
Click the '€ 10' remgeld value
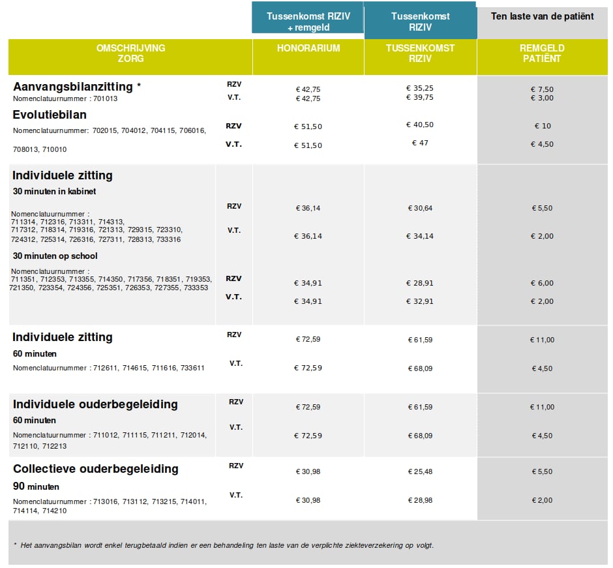coord(543,126)
